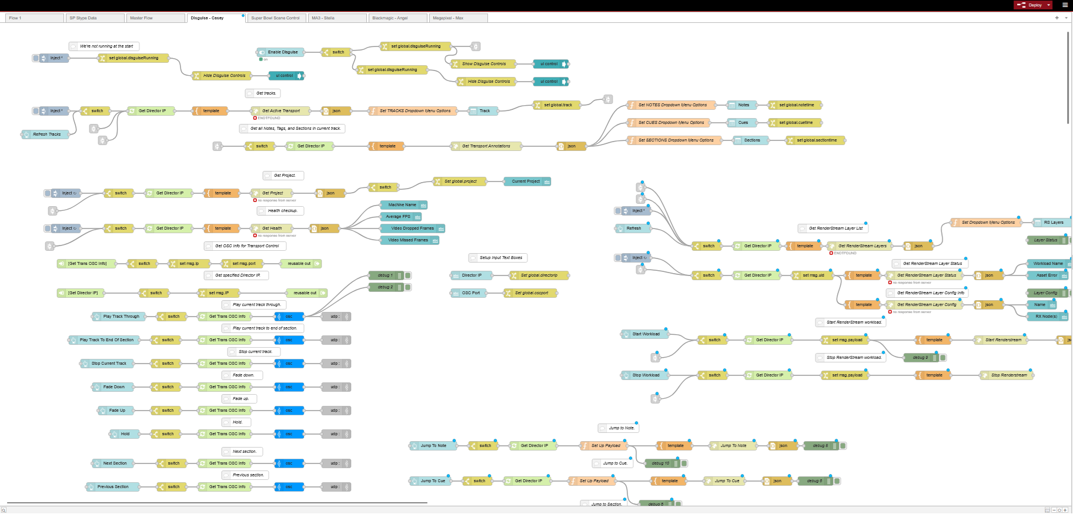Select the 'Get tracks.' comment node
Image resolution: width=1073 pixels, height=521 pixels.
263,93
